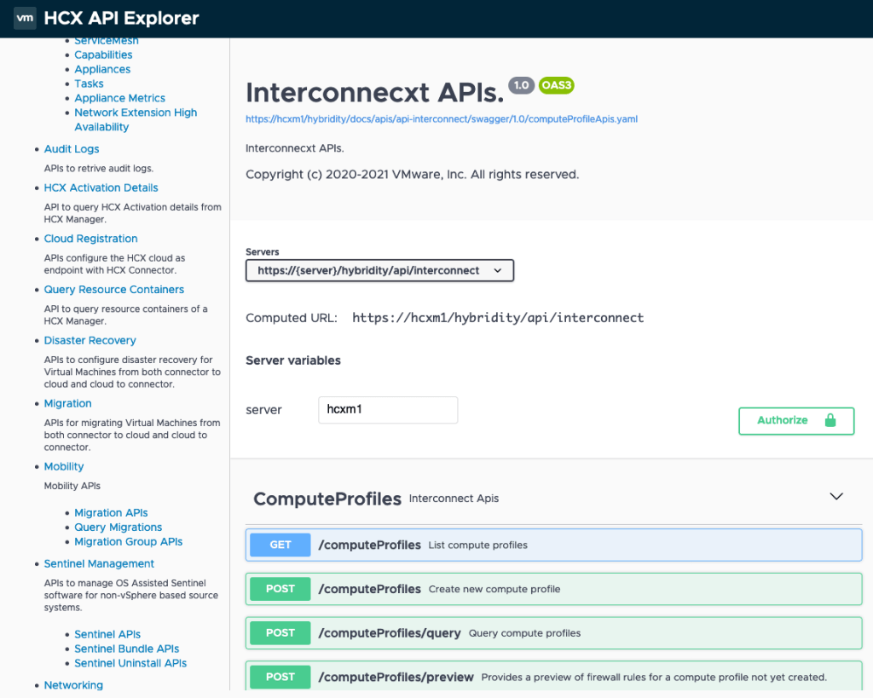Viewport: 873px width, 698px height.
Task: Go to HCX Activation Details
Action: tap(101, 187)
